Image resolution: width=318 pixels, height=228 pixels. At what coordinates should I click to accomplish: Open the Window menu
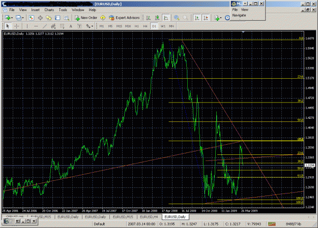[x=78, y=10]
